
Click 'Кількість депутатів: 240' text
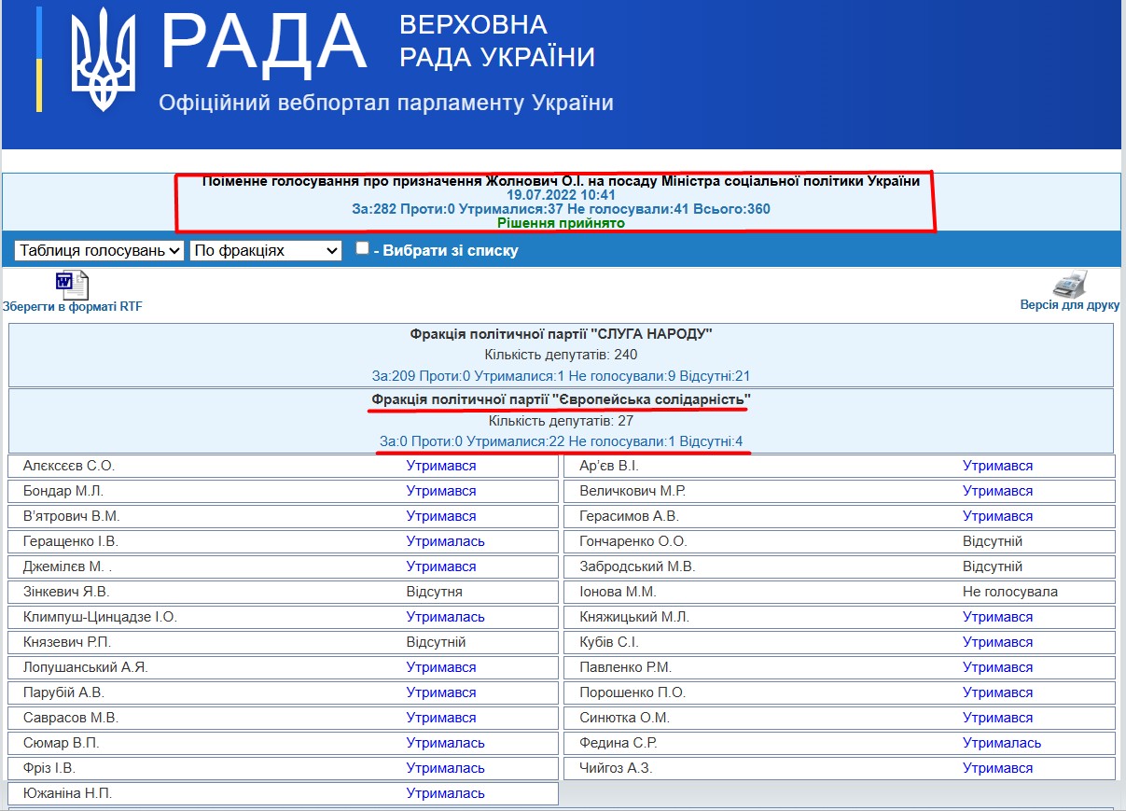561,355
